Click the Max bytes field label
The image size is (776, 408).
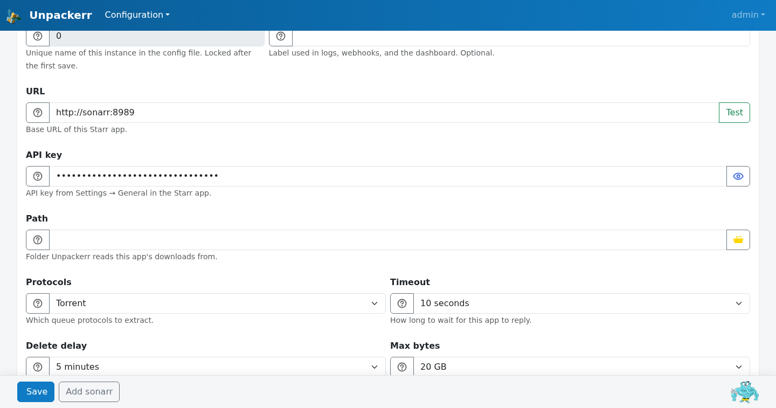coord(415,345)
